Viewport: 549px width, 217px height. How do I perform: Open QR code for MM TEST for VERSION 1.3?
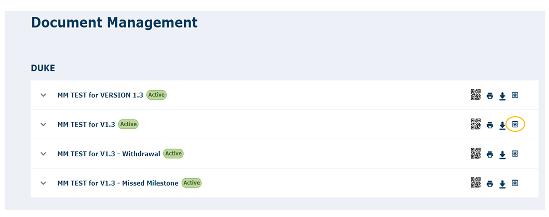pyautogui.click(x=476, y=95)
